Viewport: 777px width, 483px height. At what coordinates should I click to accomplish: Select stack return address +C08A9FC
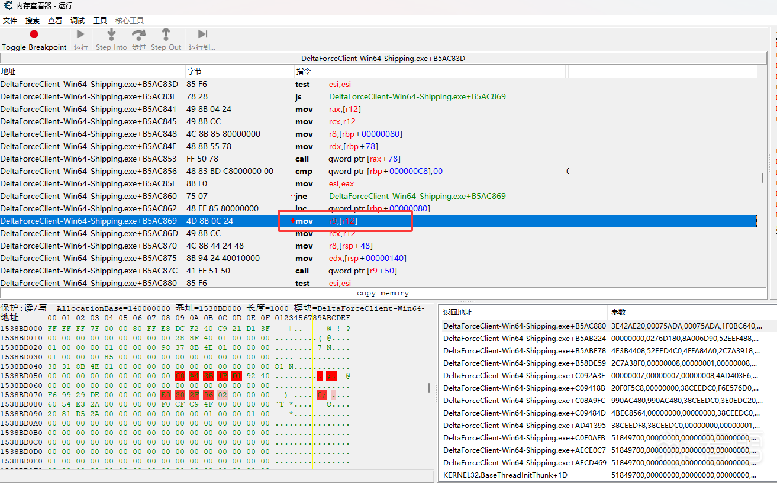tap(608, 400)
